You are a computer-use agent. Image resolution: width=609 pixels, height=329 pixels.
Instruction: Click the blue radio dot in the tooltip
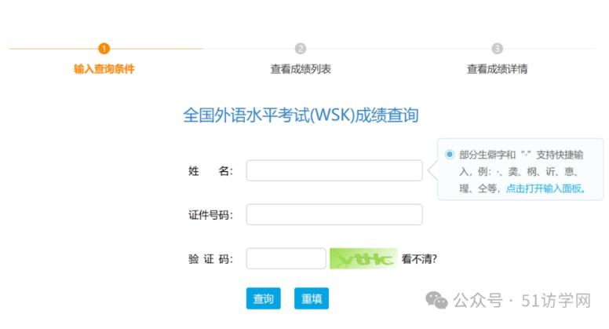450,155
